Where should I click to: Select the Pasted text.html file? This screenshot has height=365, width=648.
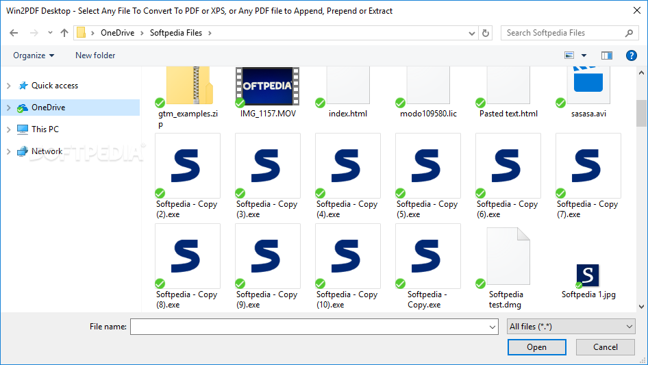[508, 92]
